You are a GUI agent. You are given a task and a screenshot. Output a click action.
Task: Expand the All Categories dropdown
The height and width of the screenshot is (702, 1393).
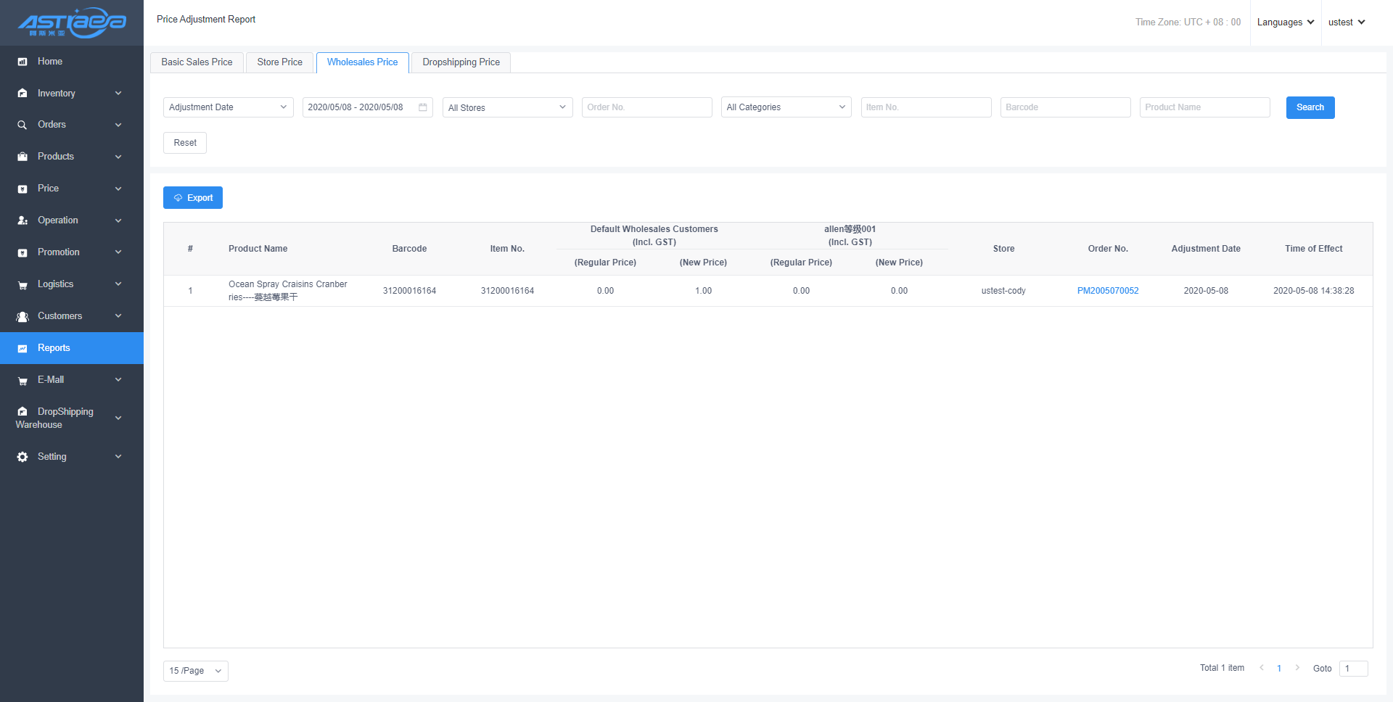click(x=786, y=107)
